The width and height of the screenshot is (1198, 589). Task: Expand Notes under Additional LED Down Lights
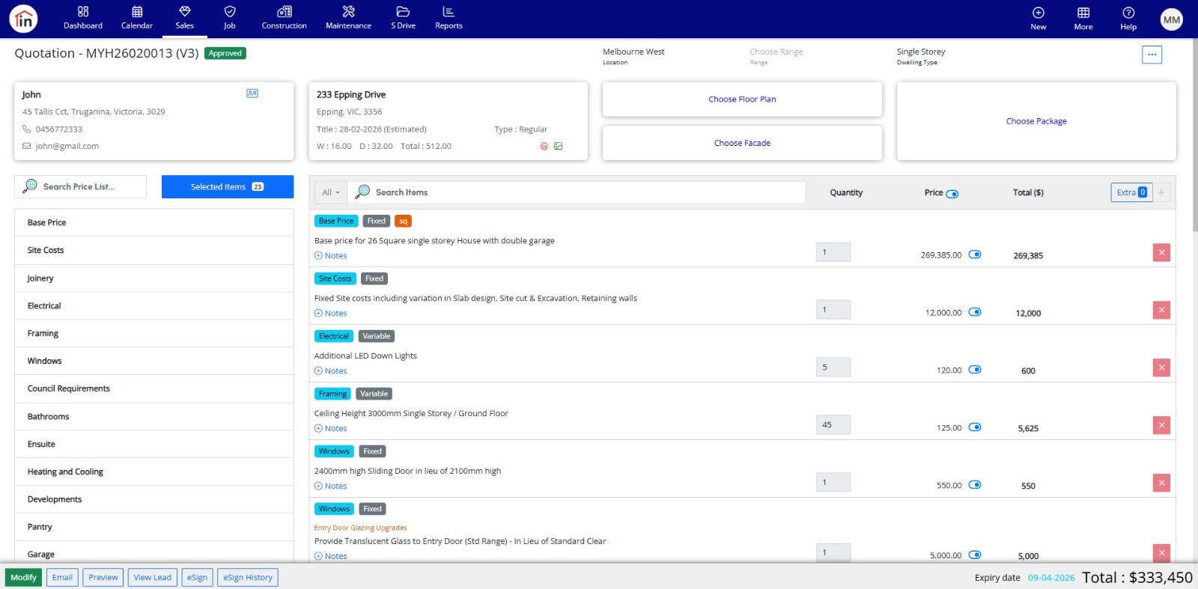click(331, 371)
